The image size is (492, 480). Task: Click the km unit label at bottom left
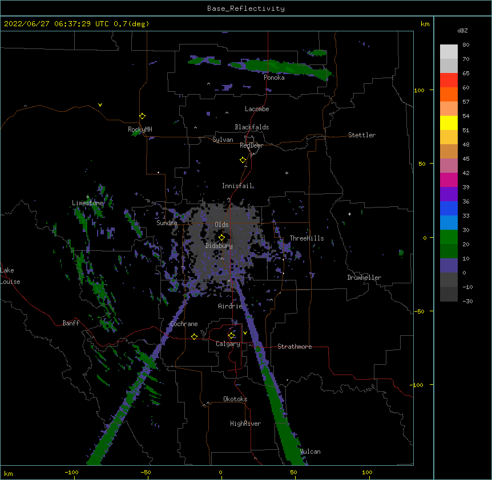pyautogui.click(x=9, y=474)
